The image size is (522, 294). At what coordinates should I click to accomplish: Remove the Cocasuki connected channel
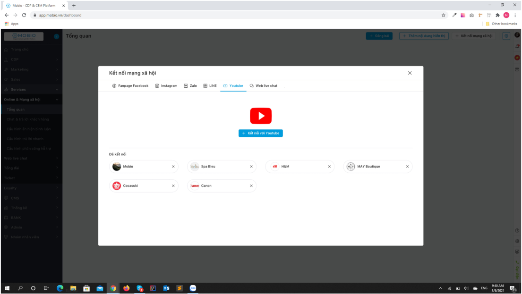(x=173, y=186)
